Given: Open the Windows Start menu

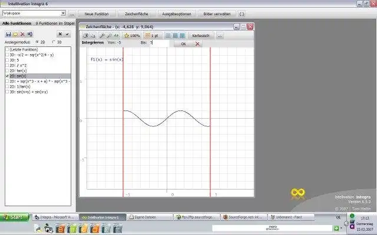Looking at the screenshot, I should [15, 217].
